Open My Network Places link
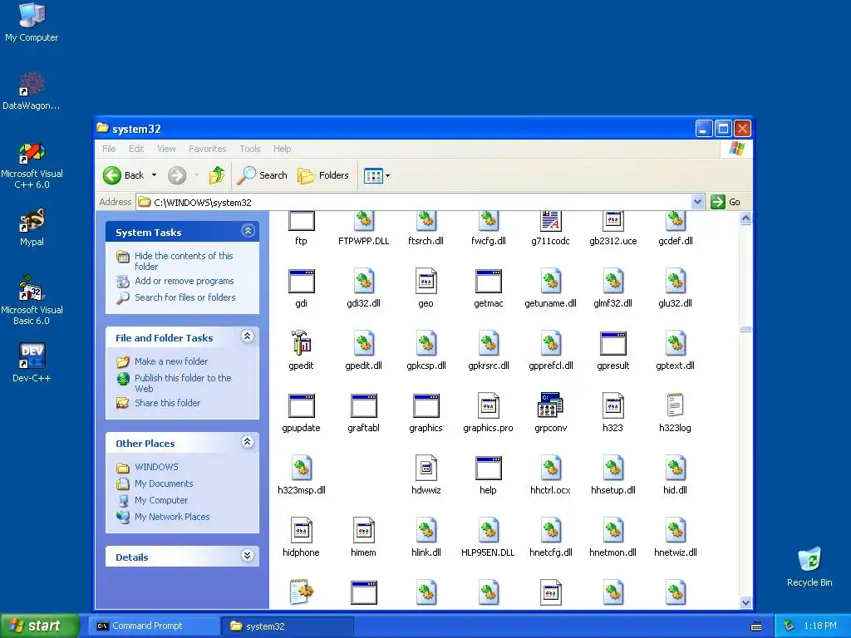Screen dimensions: 851x638 pos(172,517)
